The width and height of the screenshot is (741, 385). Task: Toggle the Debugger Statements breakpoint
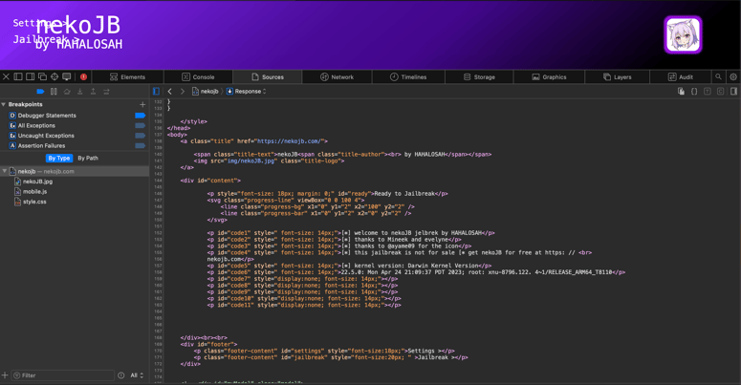140,116
